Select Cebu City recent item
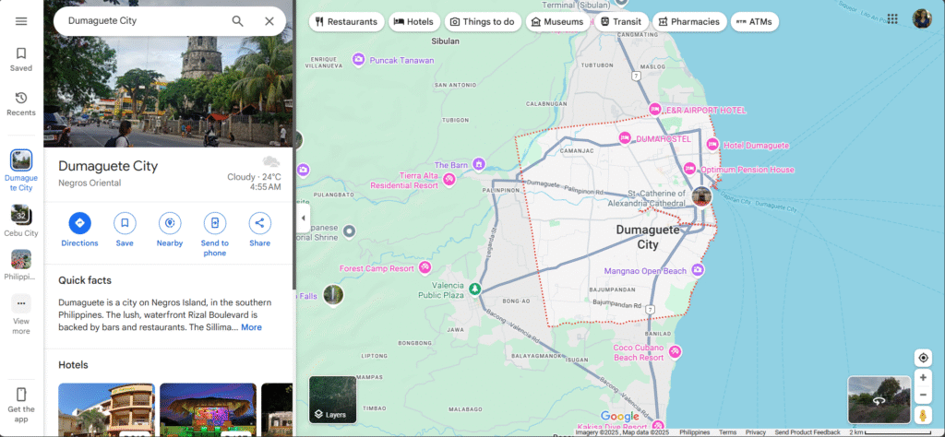Screen dimensions: 945x437 [x=21, y=221]
